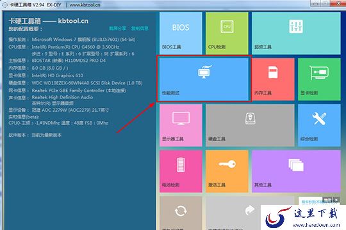This screenshot has width=346, height=230.
Task: Minimize the 卡硬工具箱 window
Action: pyautogui.click(x=316, y=3)
